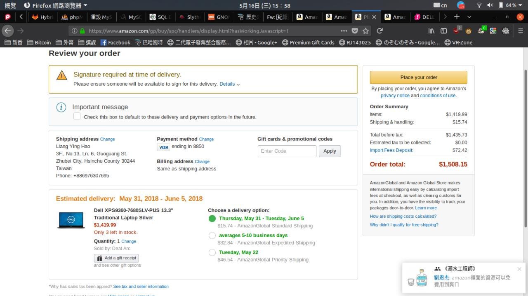This screenshot has width=528, height=296.
Task: Click Place your order button
Action: pyautogui.click(x=418, y=77)
